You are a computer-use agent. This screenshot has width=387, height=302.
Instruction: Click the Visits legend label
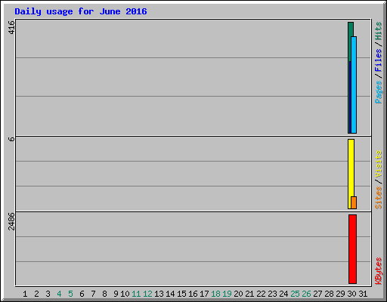click(379, 164)
